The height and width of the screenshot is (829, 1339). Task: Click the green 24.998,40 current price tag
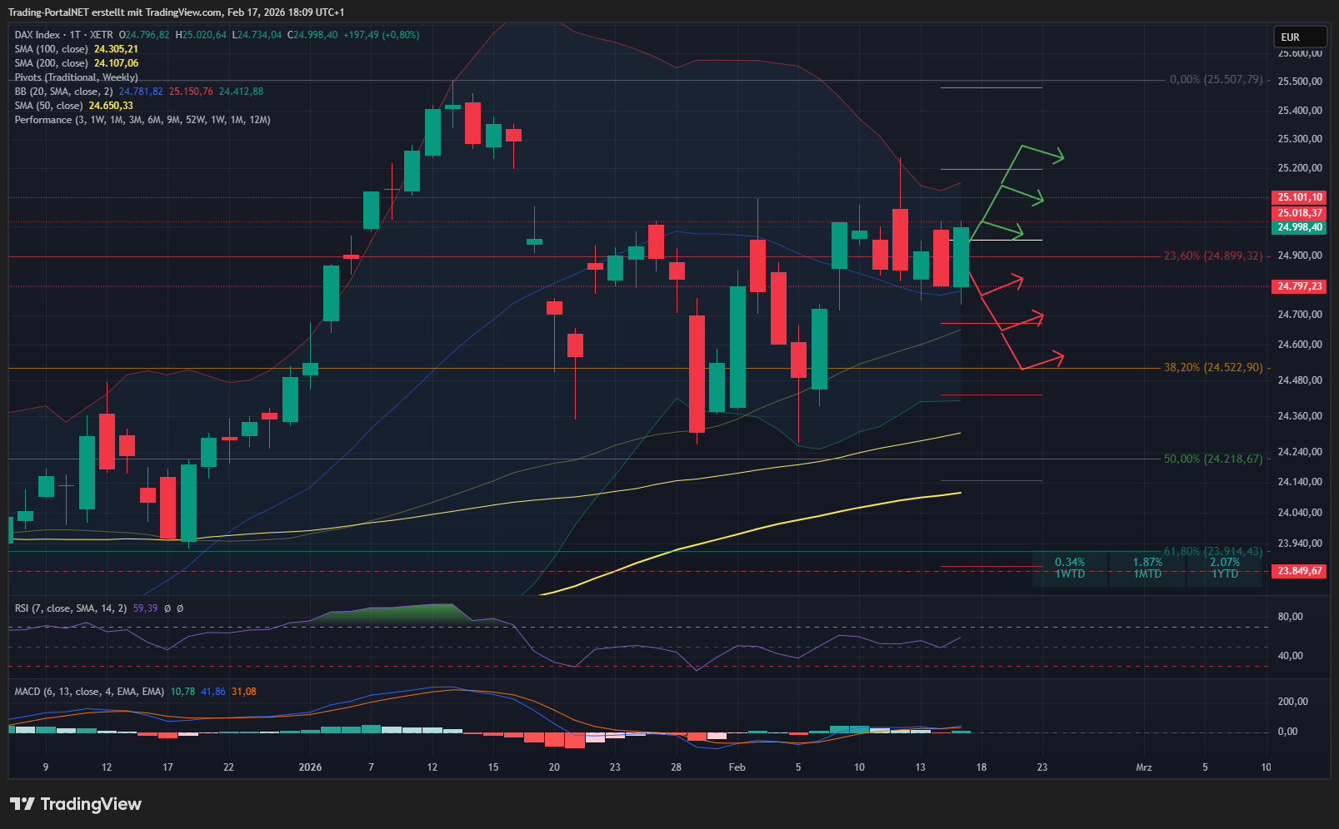click(x=1300, y=227)
